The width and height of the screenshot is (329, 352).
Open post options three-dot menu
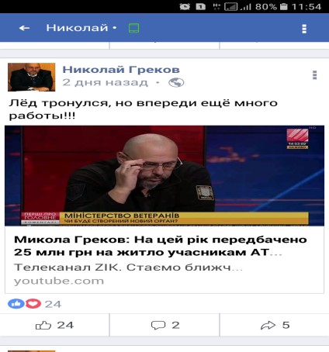coord(314,75)
